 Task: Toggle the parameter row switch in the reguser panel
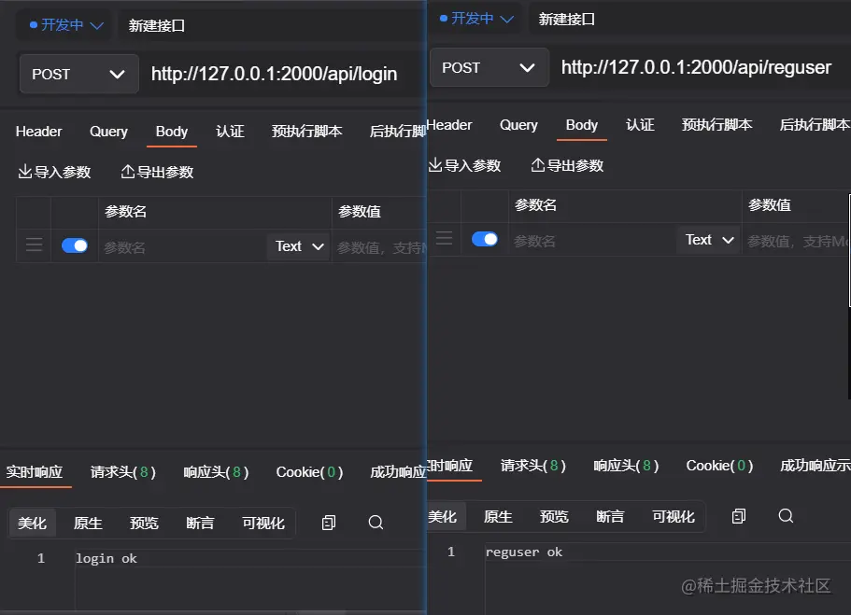click(x=485, y=239)
